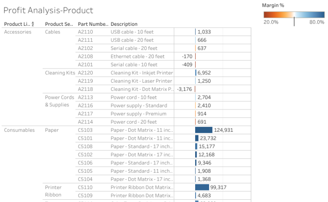Select part number A2110
Image resolution: width=328 pixels, height=202 pixels.
tap(85, 32)
